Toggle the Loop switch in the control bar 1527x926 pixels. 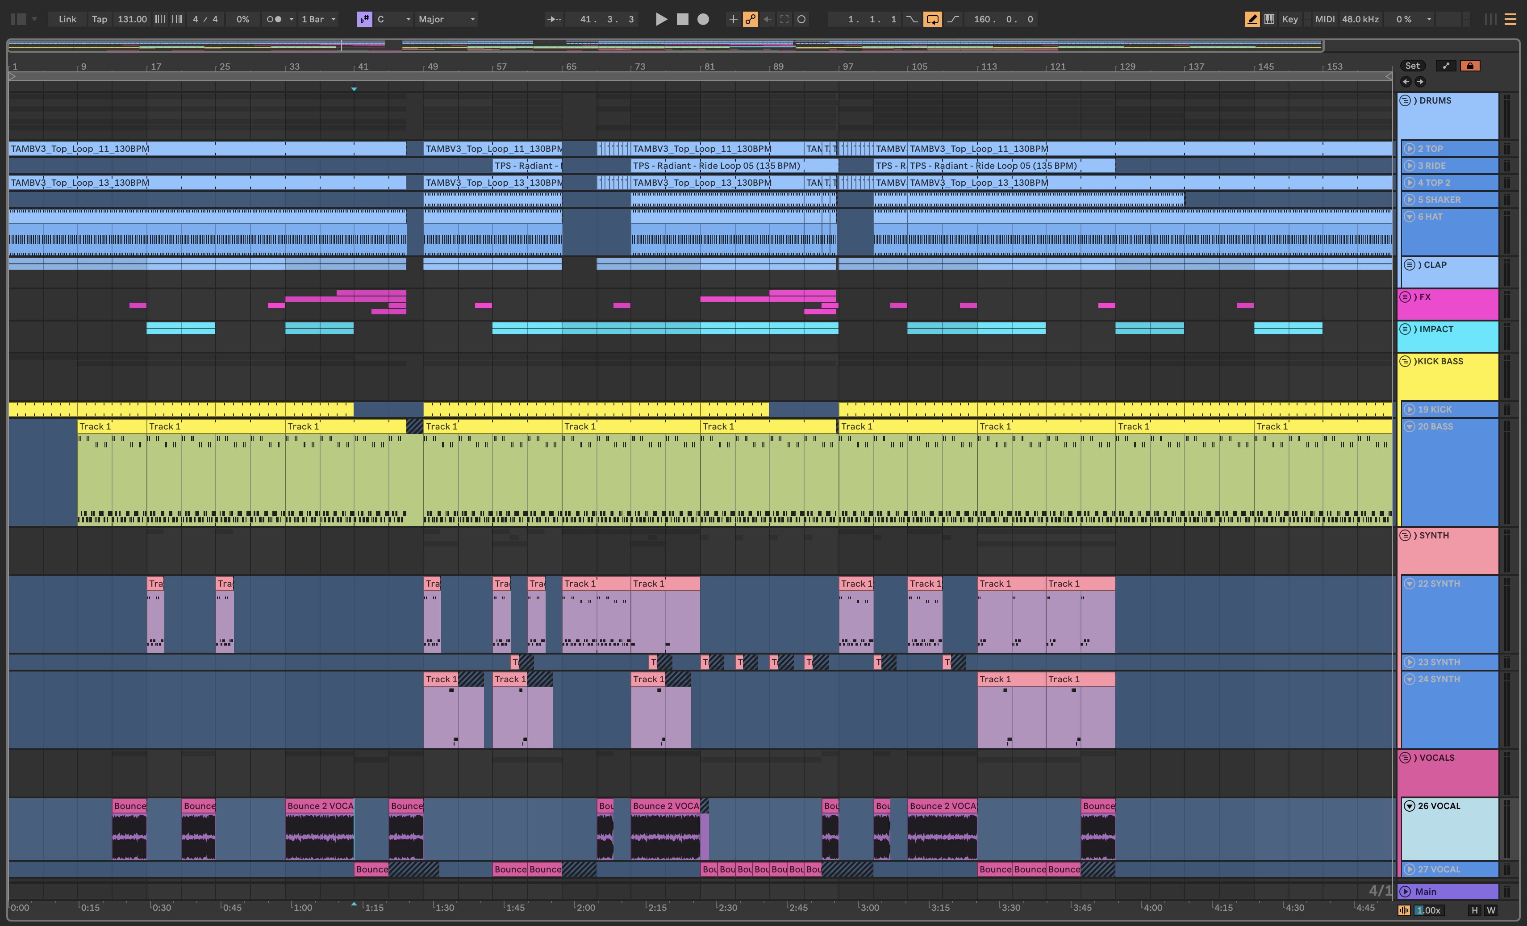click(x=932, y=19)
